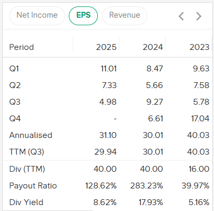
Task: Click Div (TTM) 2024 value 40.00
Action: click(152, 169)
